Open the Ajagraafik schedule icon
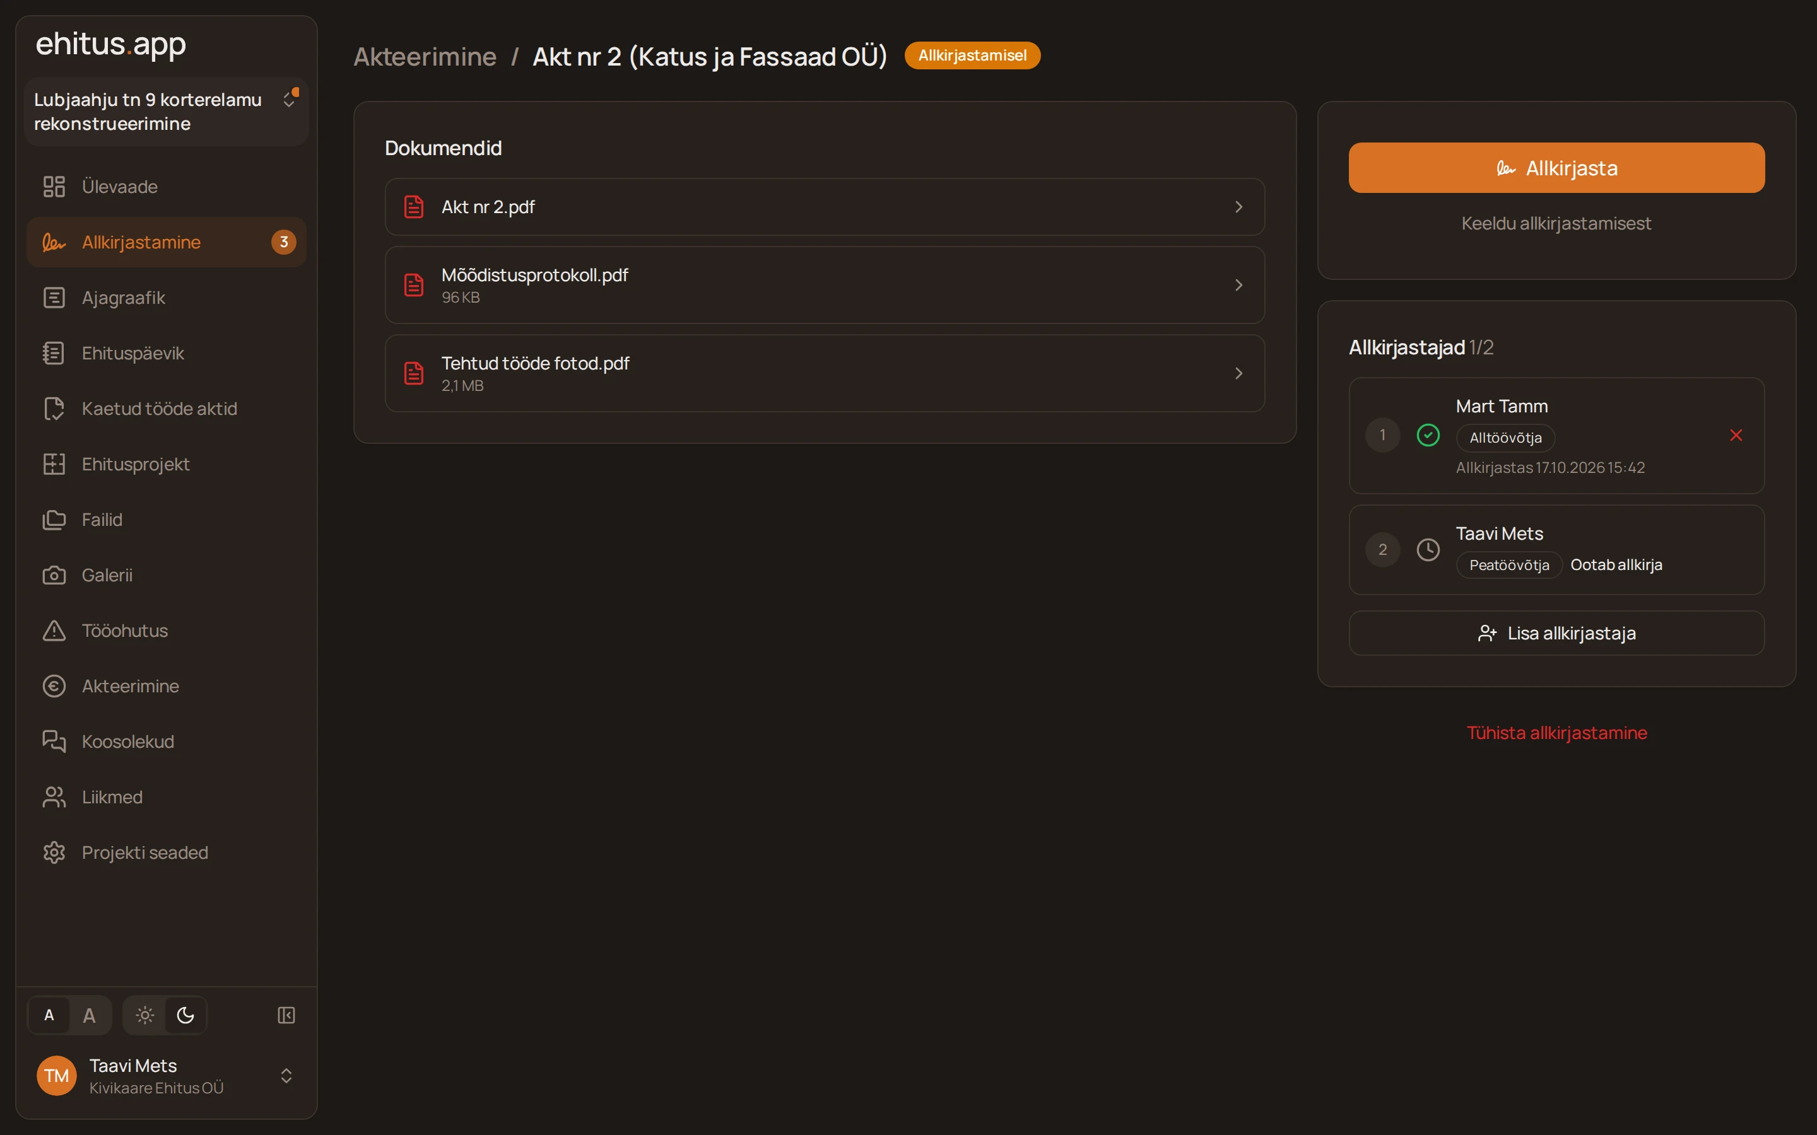This screenshot has width=1817, height=1135. tap(54, 297)
